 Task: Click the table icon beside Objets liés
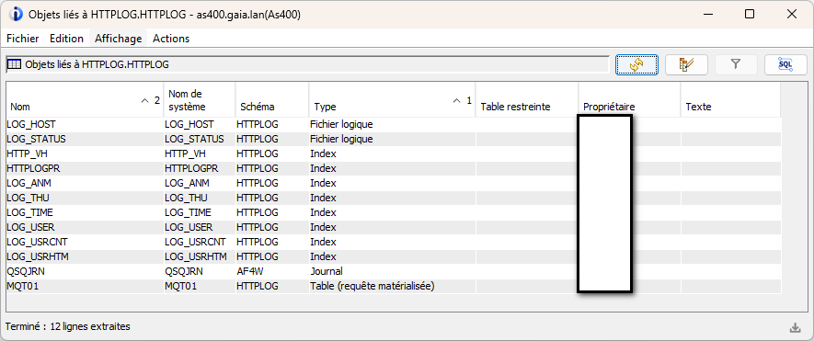point(15,65)
